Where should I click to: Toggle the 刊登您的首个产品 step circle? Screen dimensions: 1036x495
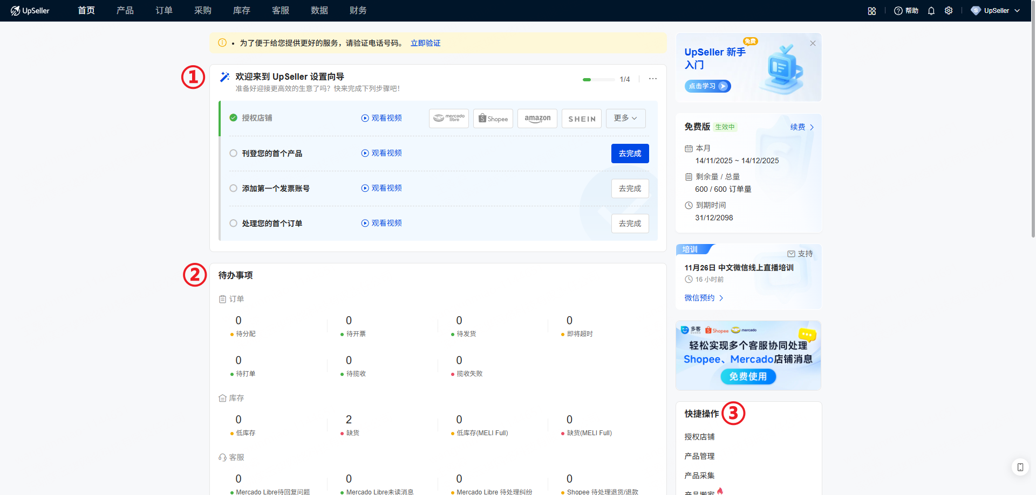[x=234, y=154]
